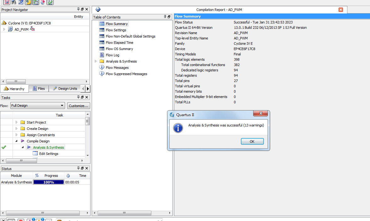This screenshot has height=221, width=370.
Task: Expand Analysis & Synthesis folder in Table of Contents
Action: click(95, 61)
